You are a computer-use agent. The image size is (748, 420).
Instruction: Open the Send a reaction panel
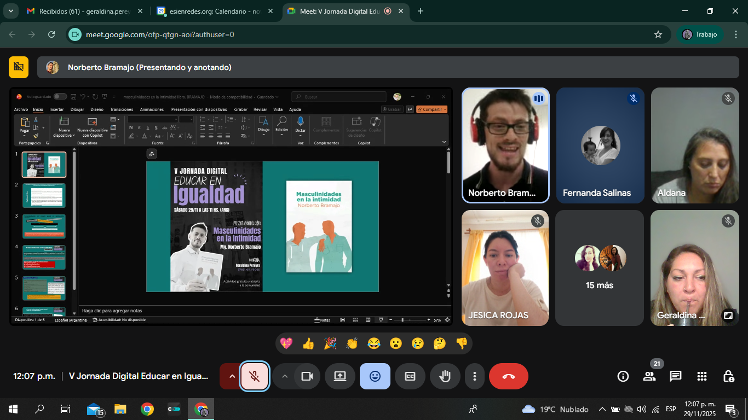[375, 376]
